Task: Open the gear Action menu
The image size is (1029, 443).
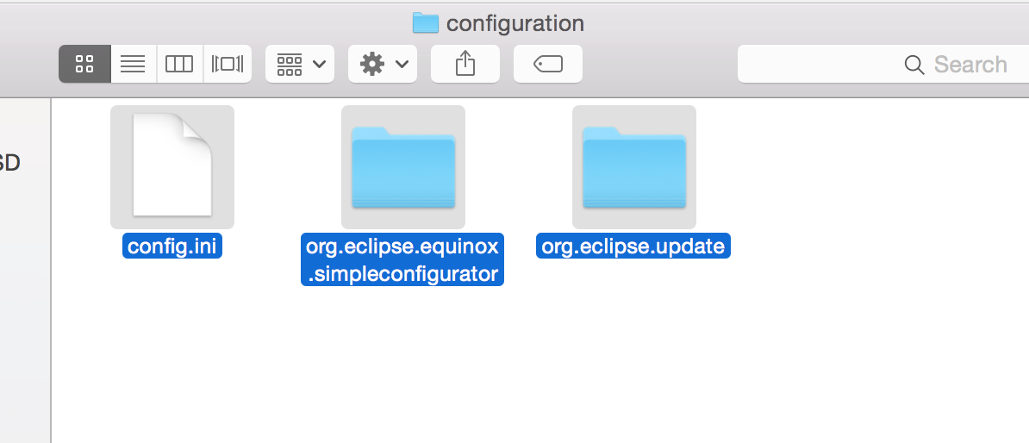Action: (x=382, y=64)
